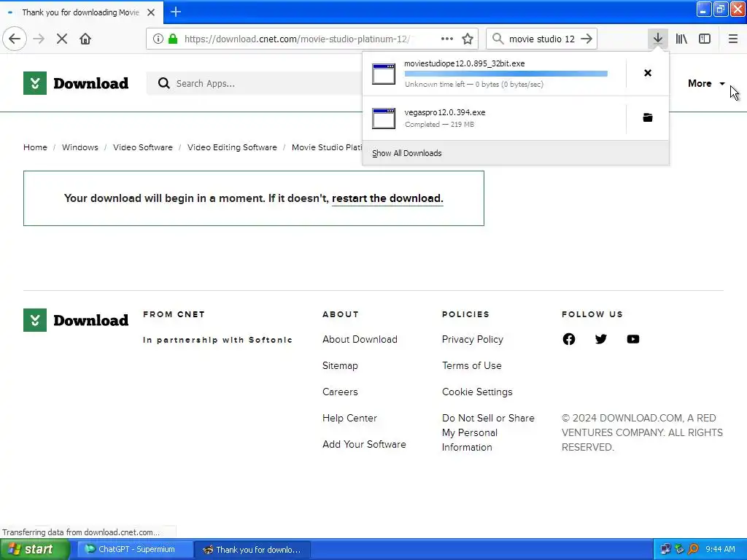Open Add Your Software link
747x560 pixels.
(364, 444)
